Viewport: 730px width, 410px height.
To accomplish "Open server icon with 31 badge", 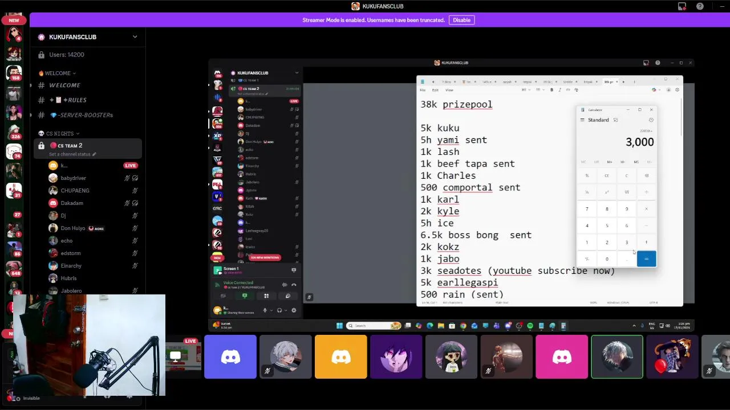I will (x=14, y=191).
